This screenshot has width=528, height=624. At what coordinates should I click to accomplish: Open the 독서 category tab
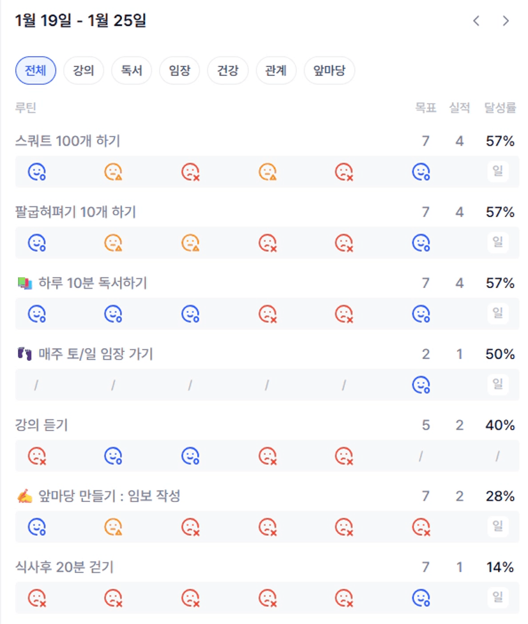click(x=132, y=71)
